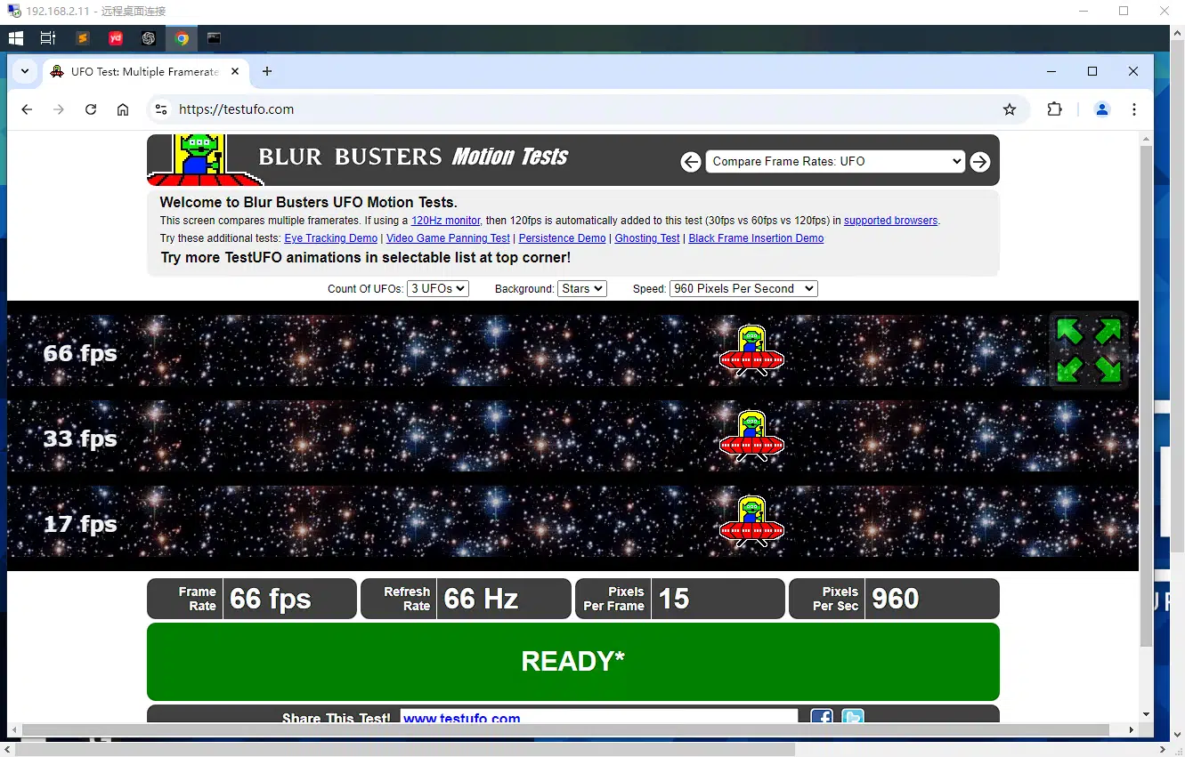This screenshot has height=757, width=1185.
Task: Close the UFO Test tab
Action: [236, 72]
